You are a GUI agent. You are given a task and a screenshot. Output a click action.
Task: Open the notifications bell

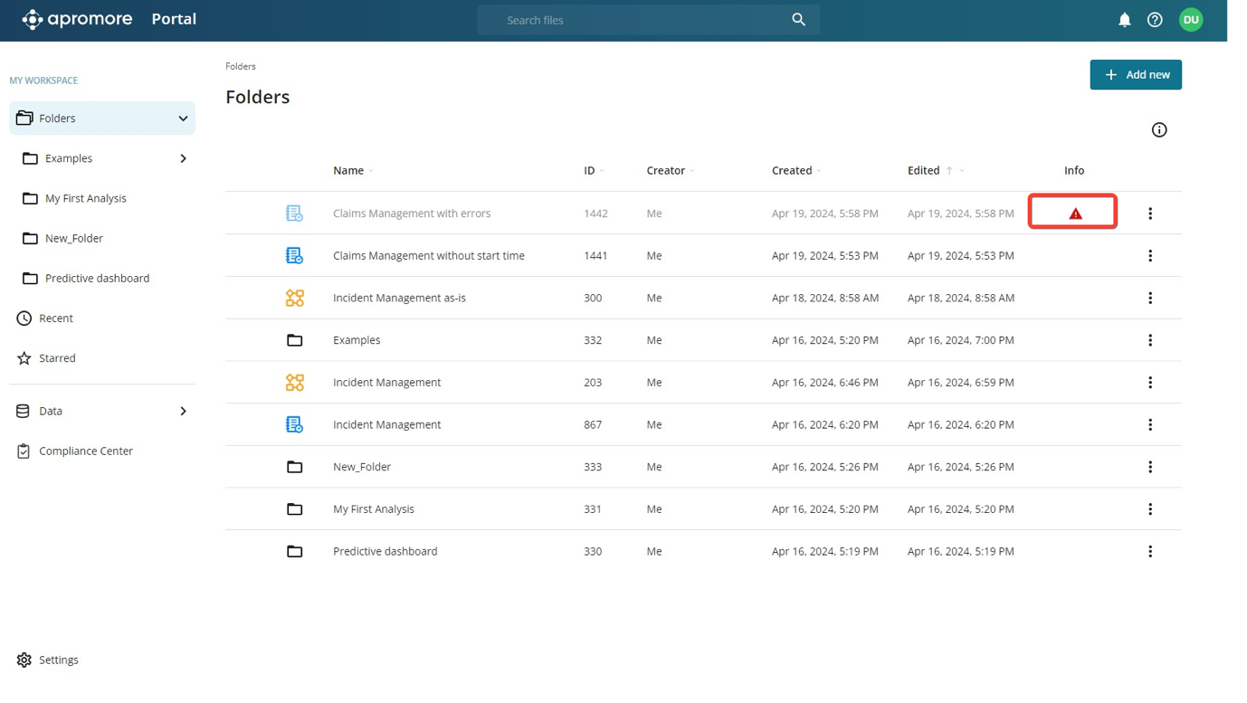click(1124, 20)
